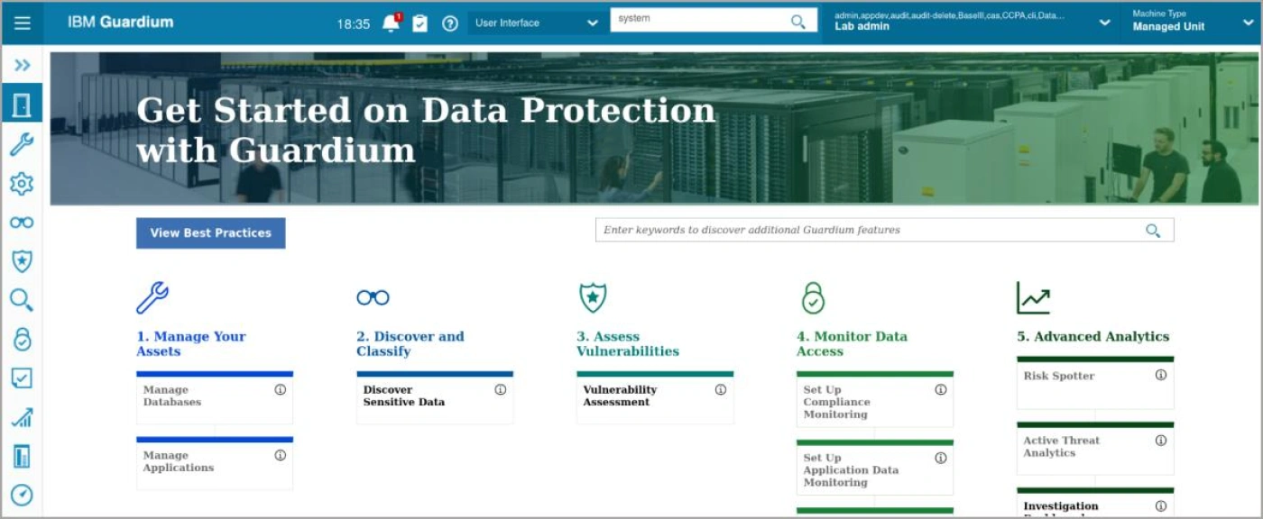Show info for Application Data Monitoring
The image size is (1263, 519).
tap(941, 458)
